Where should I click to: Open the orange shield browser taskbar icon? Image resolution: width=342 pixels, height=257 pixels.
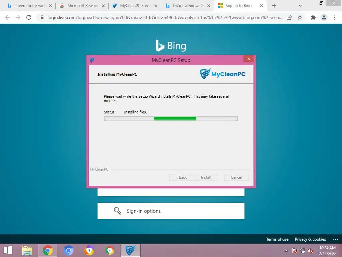tap(89, 250)
